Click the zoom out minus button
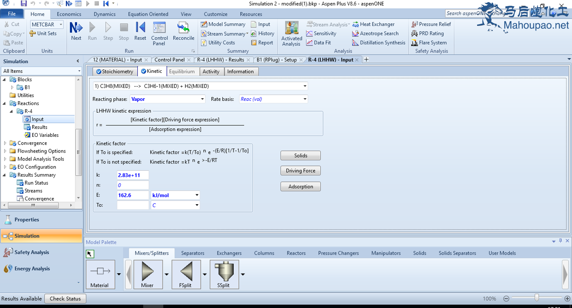The image size is (572, 308). (506, 299)
